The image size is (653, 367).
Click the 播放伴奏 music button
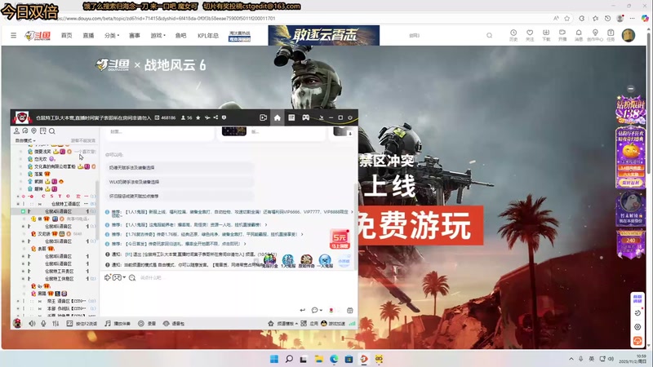(118, 323)
